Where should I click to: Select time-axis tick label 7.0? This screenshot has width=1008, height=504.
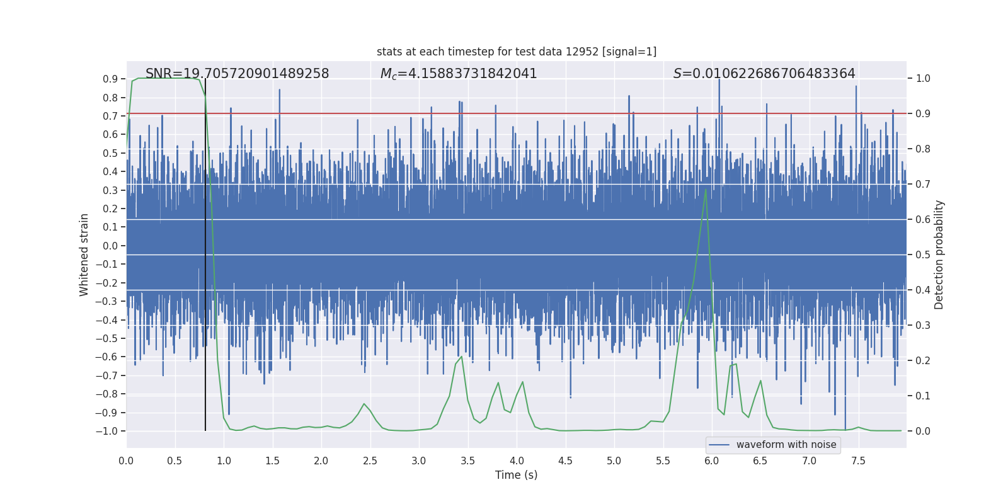pos(810,461)
